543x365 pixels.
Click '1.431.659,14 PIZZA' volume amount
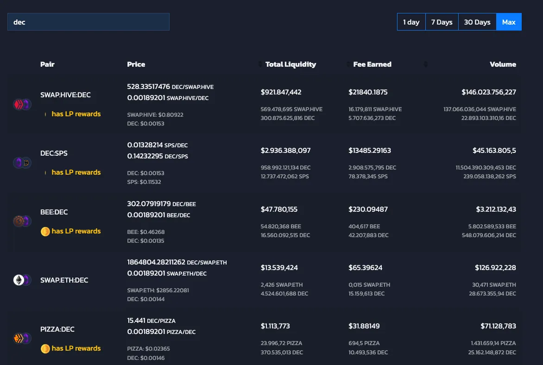[x=493, y=343]
